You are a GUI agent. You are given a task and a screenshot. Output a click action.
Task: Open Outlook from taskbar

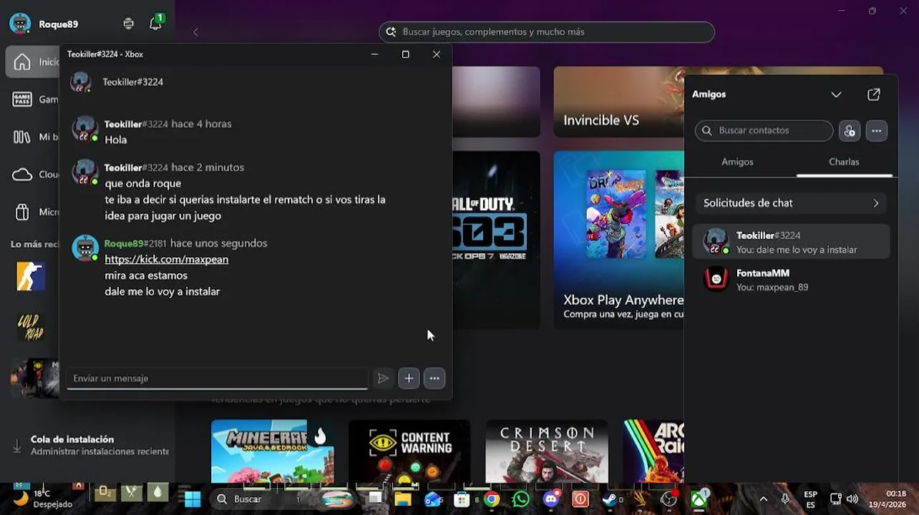pyautogui.click(x=432, y=499)
